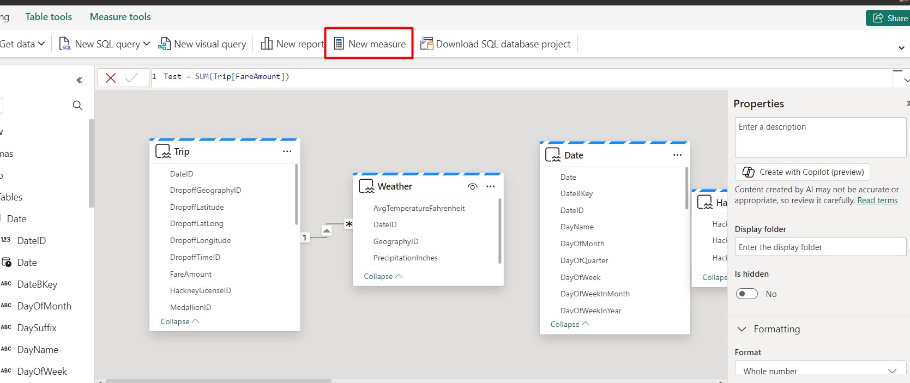Collapse the left pane with double chevron

79,81
